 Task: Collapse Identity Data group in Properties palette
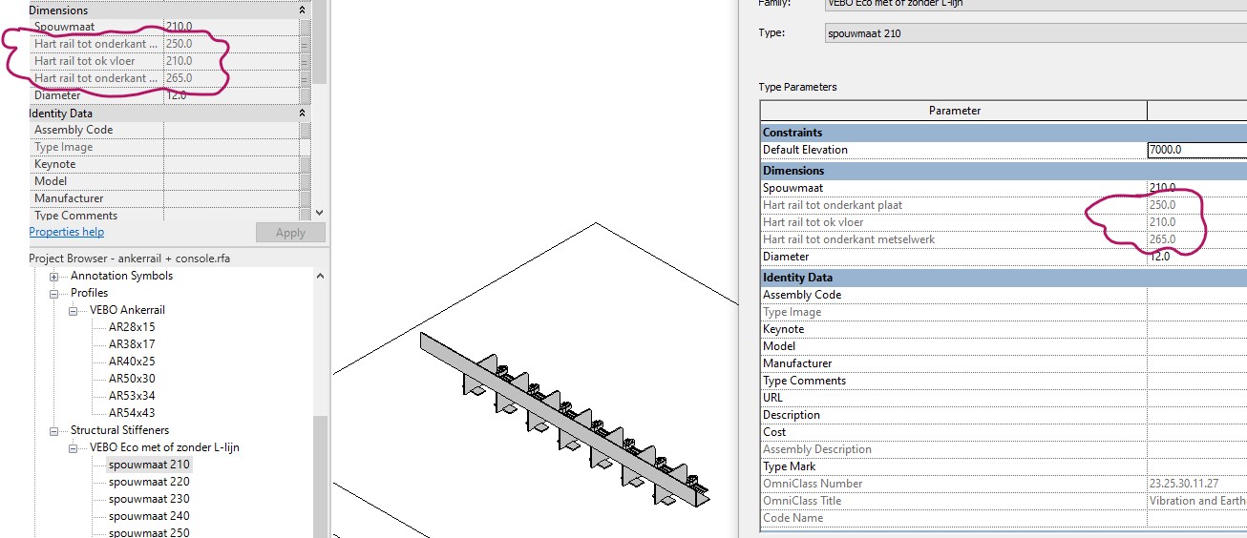click(303, 113)
